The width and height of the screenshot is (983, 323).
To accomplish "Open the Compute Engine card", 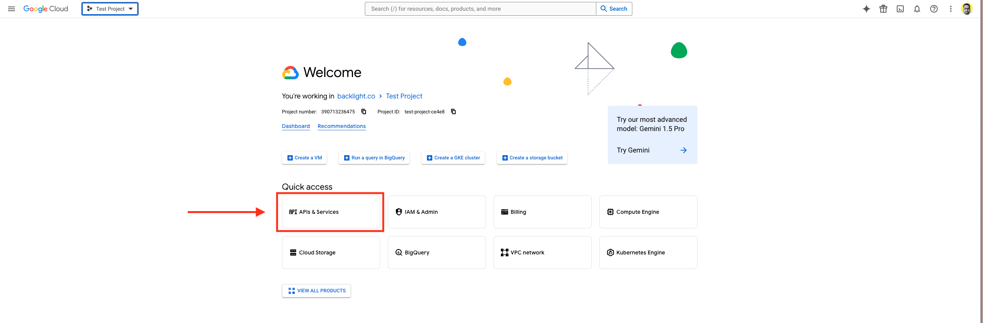I will pos(648,212).
